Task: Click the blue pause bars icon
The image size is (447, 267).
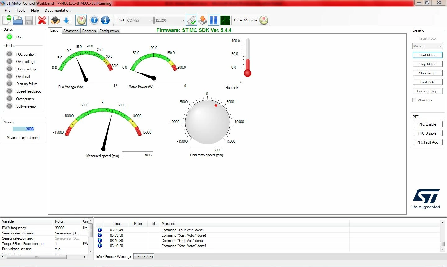Action: coord(214,20)
